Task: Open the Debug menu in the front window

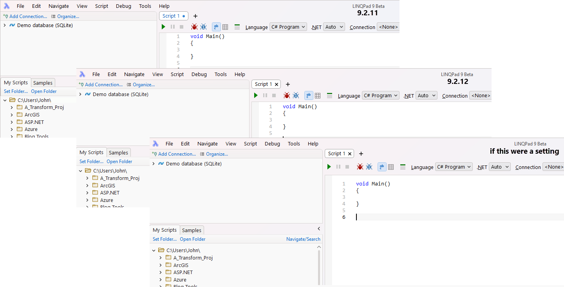Action: (272, 143)
